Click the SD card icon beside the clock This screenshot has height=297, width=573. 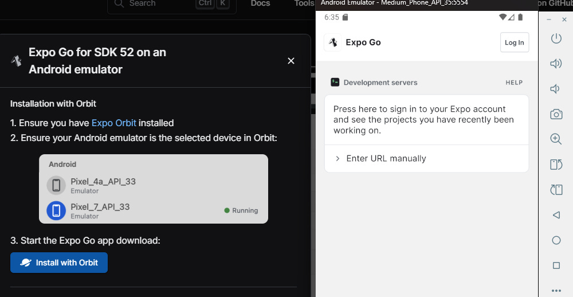tap(346, 17)
